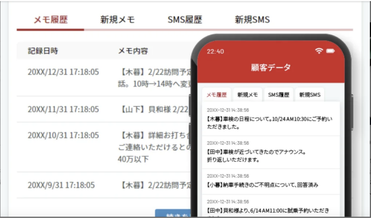Click the 記録日時 column header
Screen dimensions: 371x218
click(43, 51)
